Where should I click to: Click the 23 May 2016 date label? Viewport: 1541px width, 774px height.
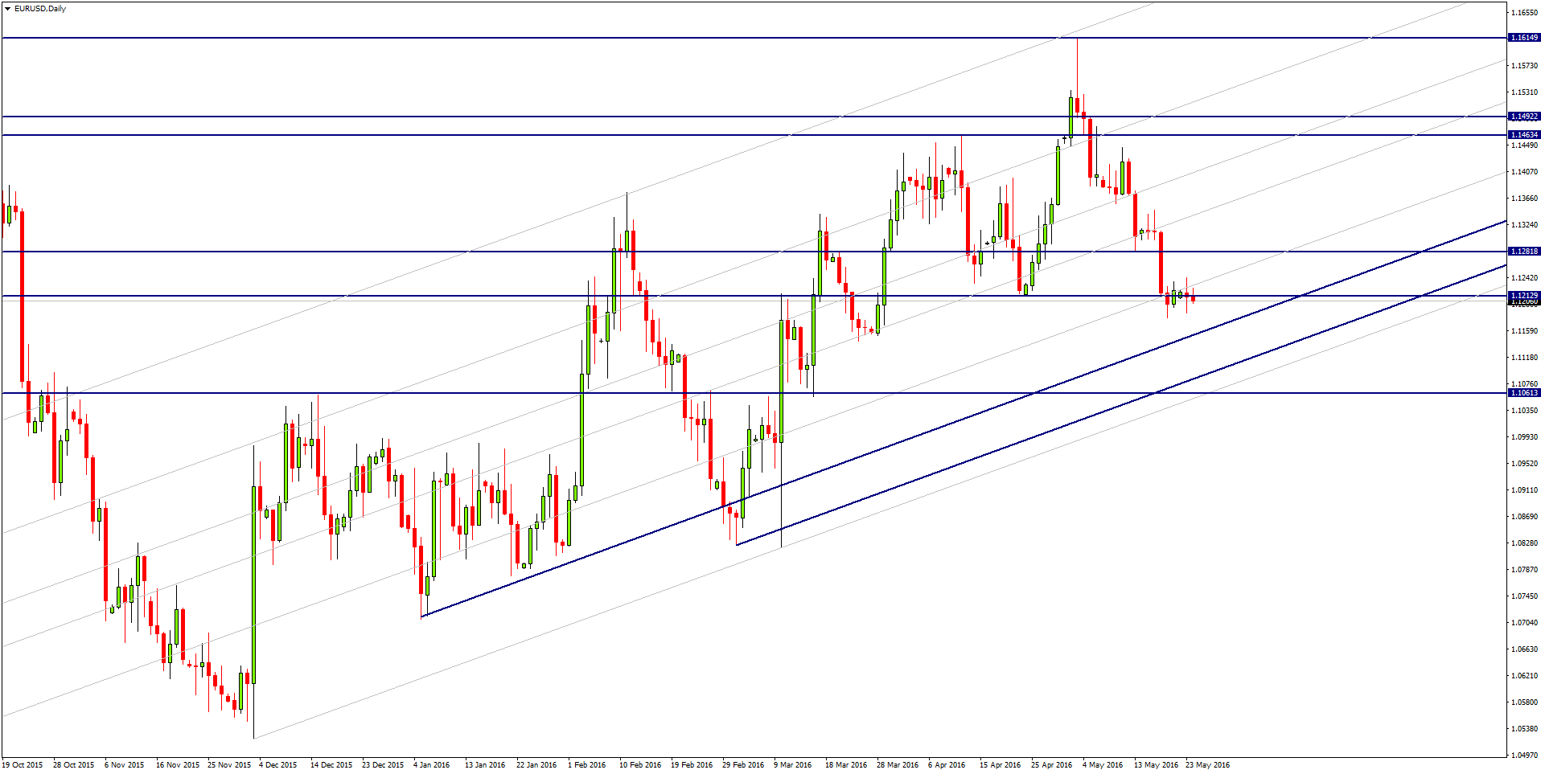[x=1207, y=765]
